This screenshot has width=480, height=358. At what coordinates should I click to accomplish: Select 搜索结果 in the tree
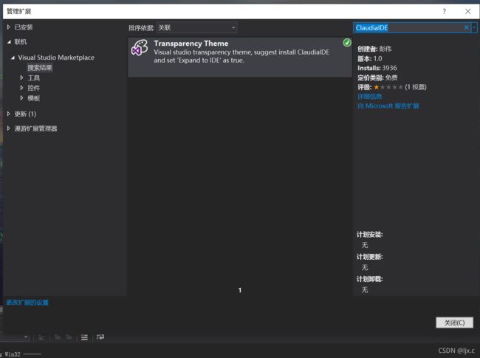[x=40, y=67]
